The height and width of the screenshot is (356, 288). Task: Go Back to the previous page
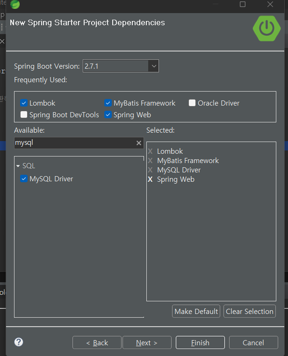(97, 342)
